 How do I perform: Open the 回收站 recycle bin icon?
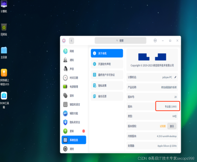pyautogui.click(x=4, y=30)
